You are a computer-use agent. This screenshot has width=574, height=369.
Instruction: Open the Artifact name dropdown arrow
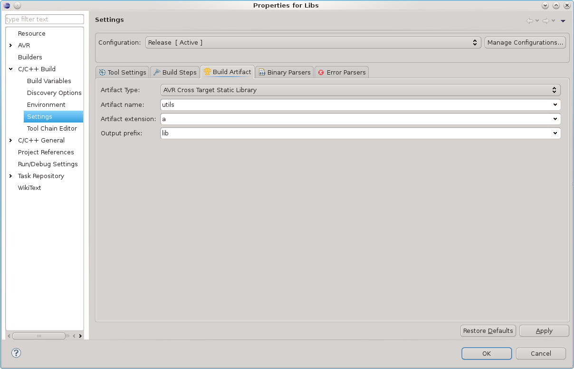point(555,104)
